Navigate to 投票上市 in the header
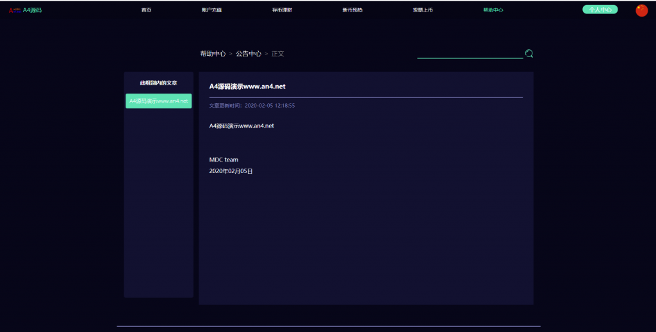656x332 pixels. (x=423, y=10)
